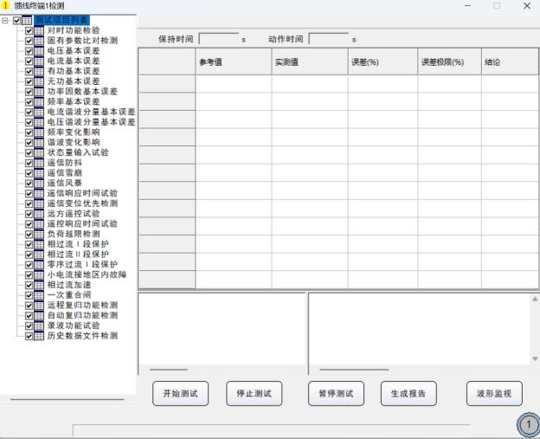Click the grid icon beside 频率基本误差
The image size is (540, 439).
(x=40, y=101)
